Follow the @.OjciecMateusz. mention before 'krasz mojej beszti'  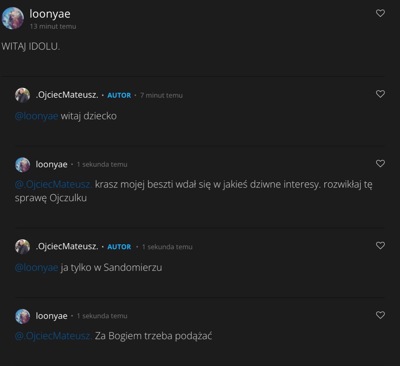click(54, 185)
